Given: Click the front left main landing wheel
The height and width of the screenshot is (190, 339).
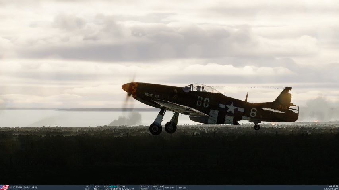Looking at the screenshot, I should pos(155,129).
